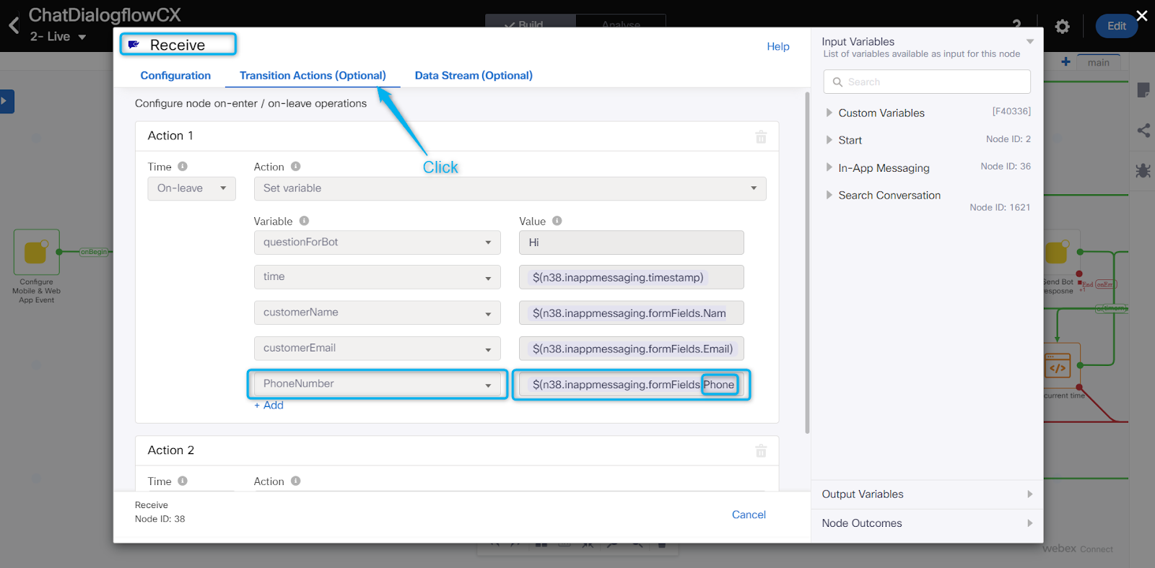The height and width of the screenshot is (568, 1155).
Task: Close the dialog with the X icon
Action: coord(1142,15)
